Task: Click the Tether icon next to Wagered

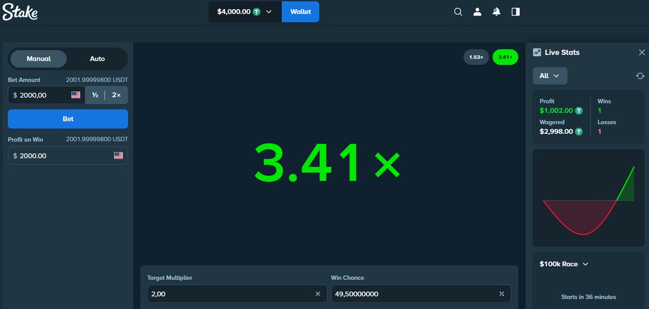Action: [579, 131]
